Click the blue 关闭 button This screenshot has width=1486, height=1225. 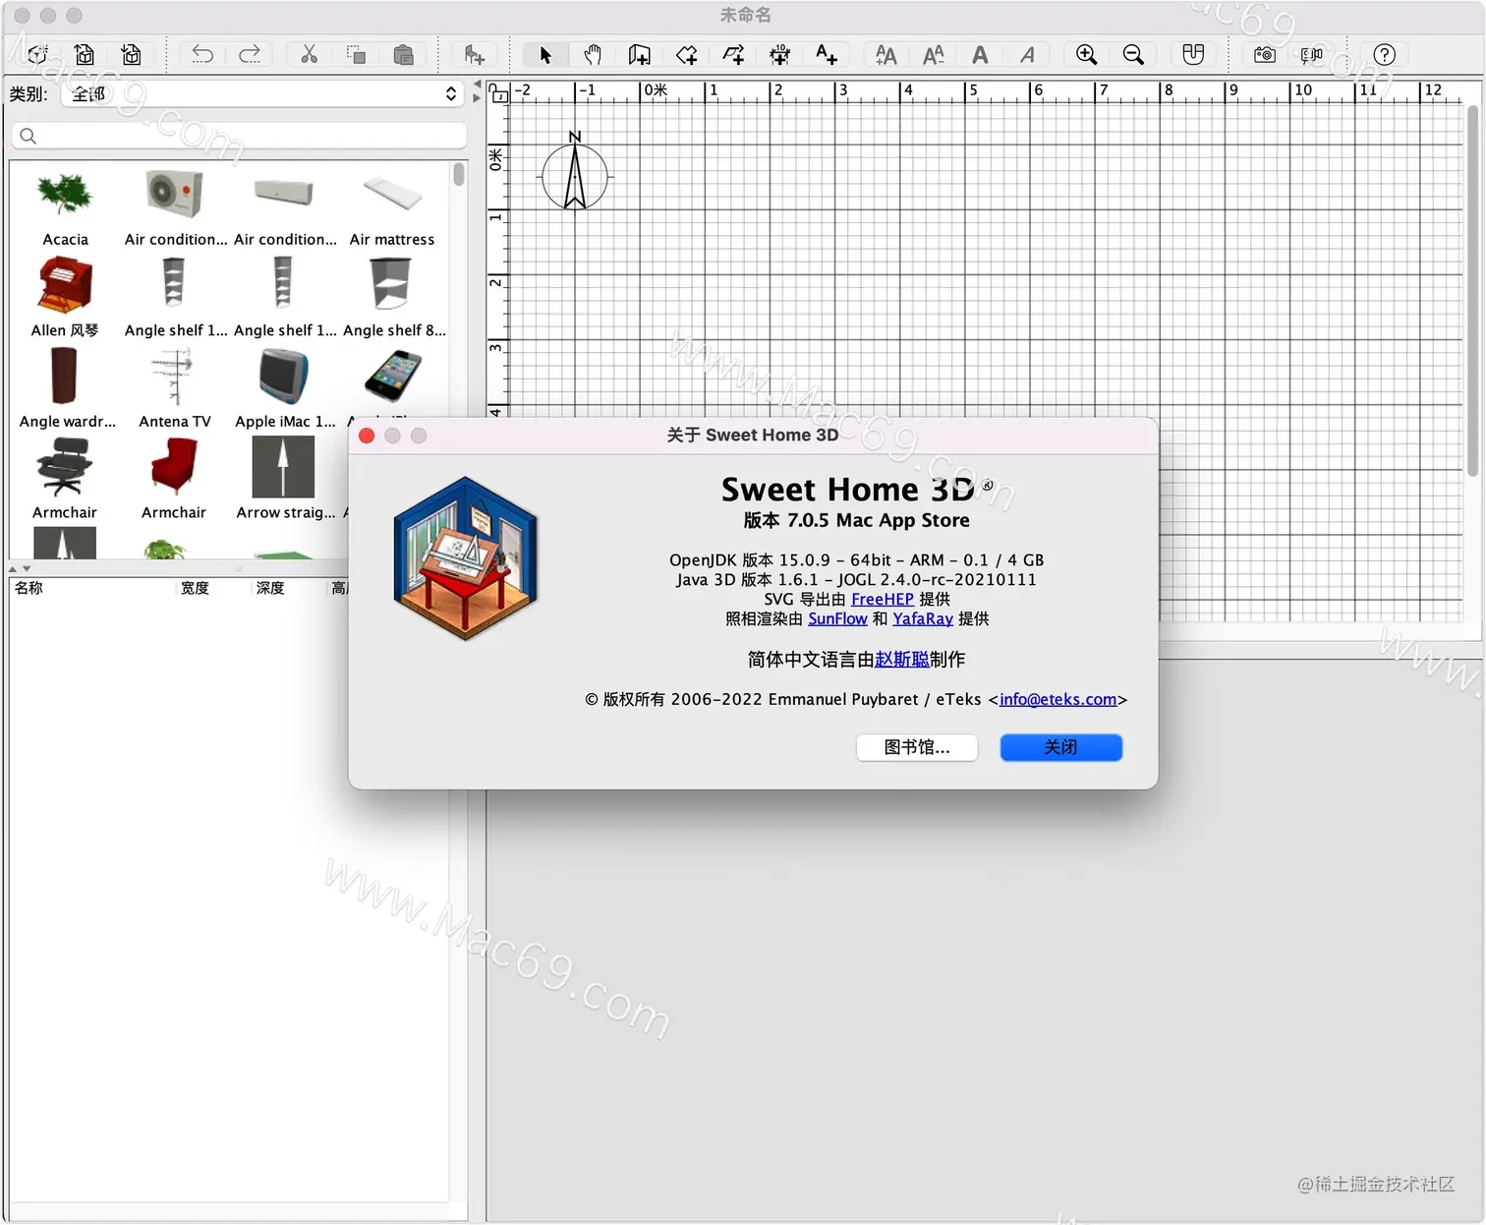click(x=1061, y=747)
